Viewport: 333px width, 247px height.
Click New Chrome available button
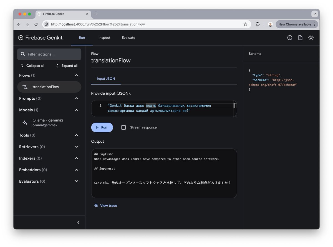(x=297, y=24)
